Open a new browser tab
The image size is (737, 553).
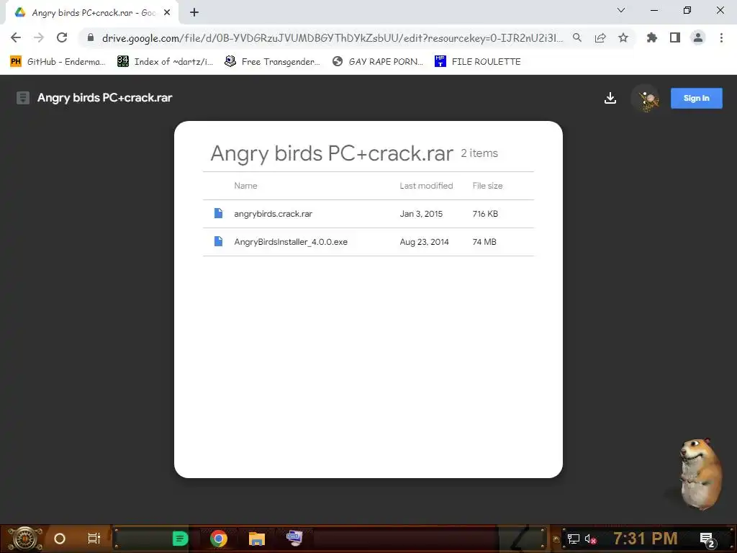[194, 12]
